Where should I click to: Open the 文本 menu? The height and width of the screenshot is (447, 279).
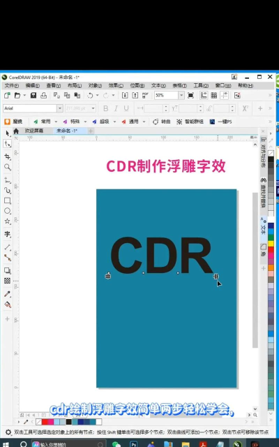(x=158, y=85)
